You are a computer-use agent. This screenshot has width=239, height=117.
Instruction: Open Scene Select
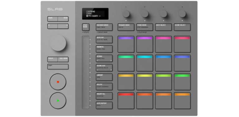point(182,27)
